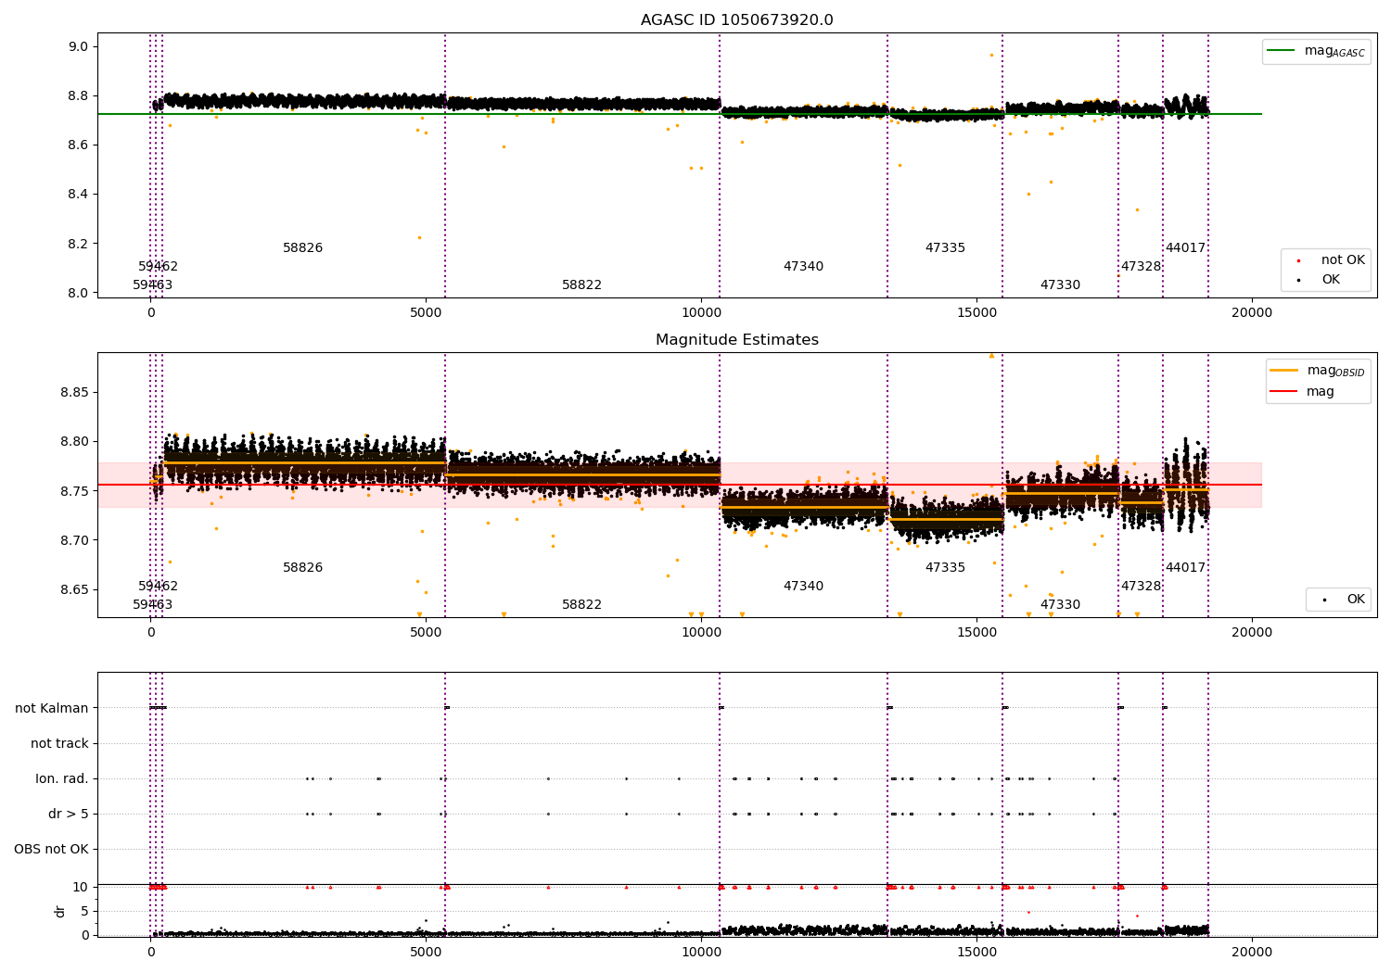Viewport: 1391px width, 973px height.
Task: Click obsid label 47330 in Magnitude Estimates plot
Action: point(1060,605)
